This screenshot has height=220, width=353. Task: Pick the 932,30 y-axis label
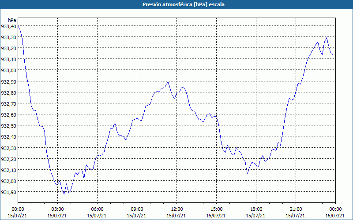(x=8, y=148)
